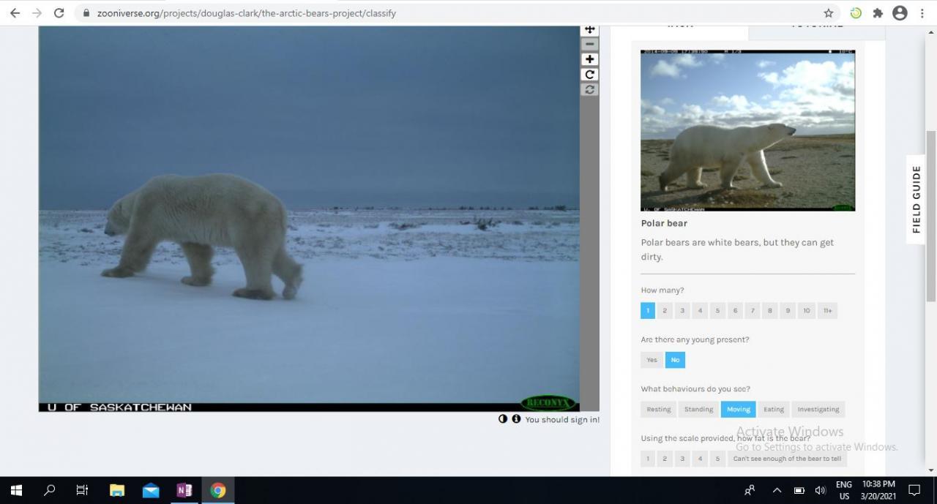This screenshot has width=937, height=504.
Task: Open Task View on the taskbar
Action: 82,490
